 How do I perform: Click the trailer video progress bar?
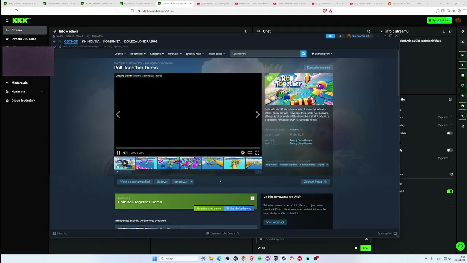188,148
